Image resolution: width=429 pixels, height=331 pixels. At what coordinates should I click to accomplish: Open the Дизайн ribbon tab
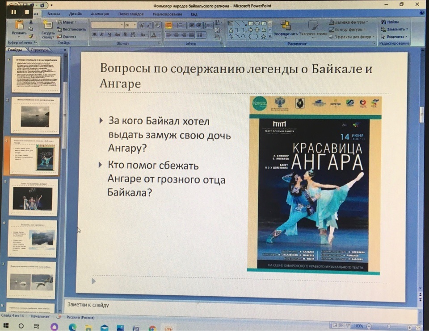tap(76, 14)
